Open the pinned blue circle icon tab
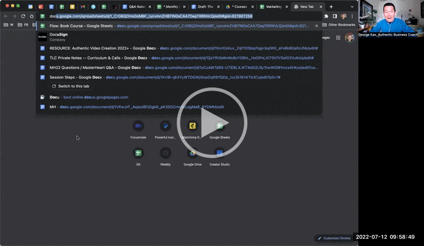The height and width of the screenshot is (246, 424). point(94,7)
